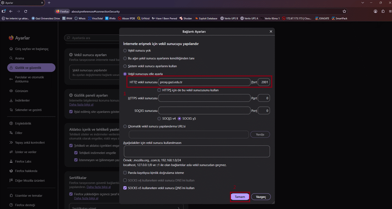This screenshot has height=209, width=392.
Task: Bookmark this page with the star icon
Action: (x=344, y=11)
